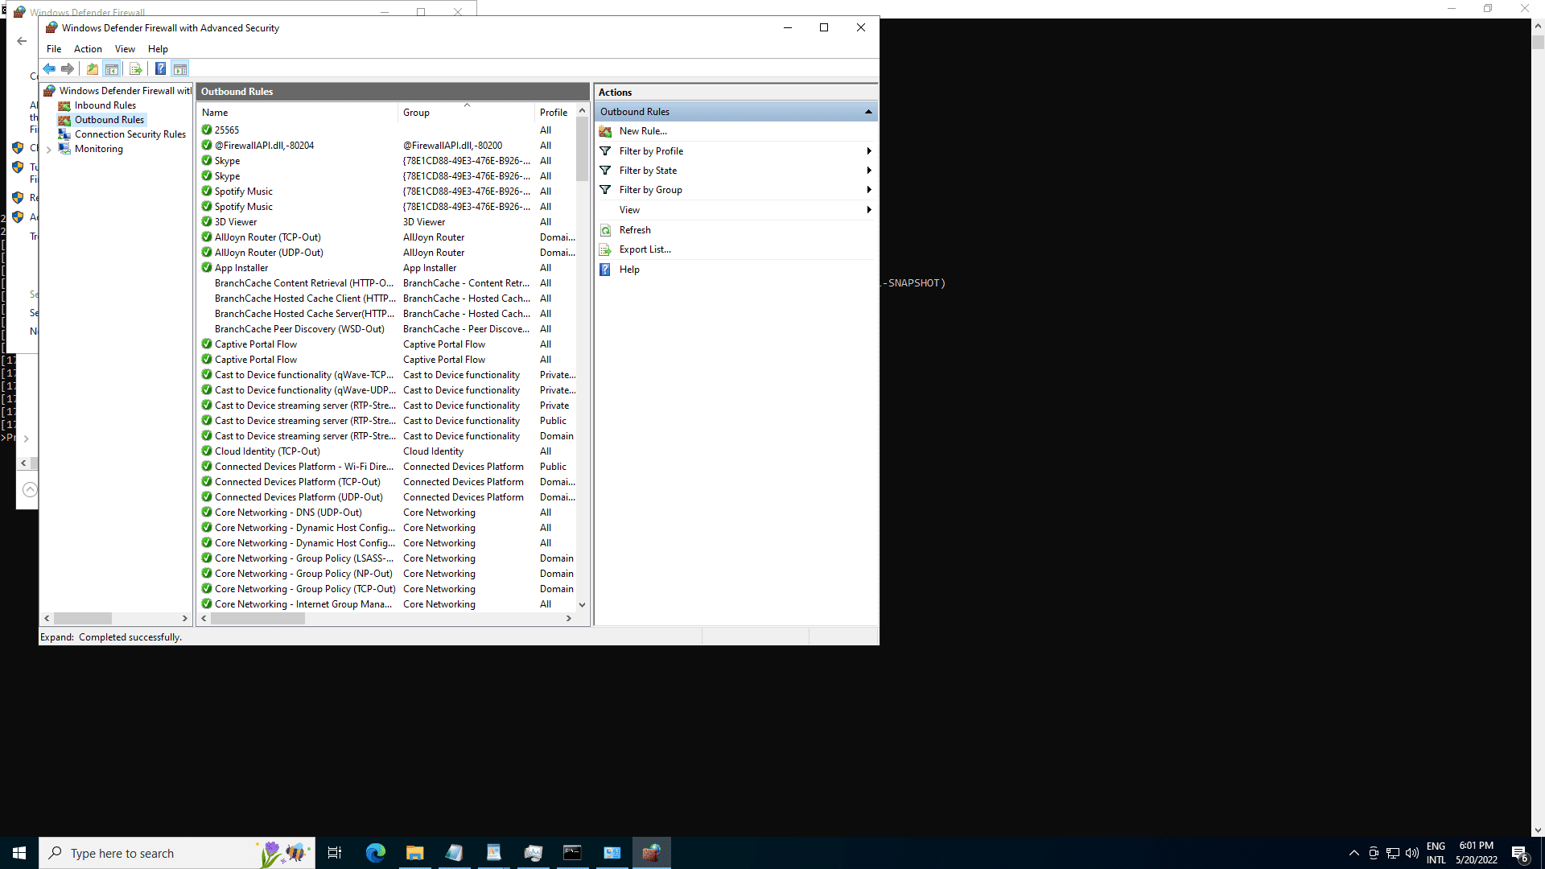Toggle Show/Hide Action Pane toolbar button

pyautogui.click(x=180, y=69)
